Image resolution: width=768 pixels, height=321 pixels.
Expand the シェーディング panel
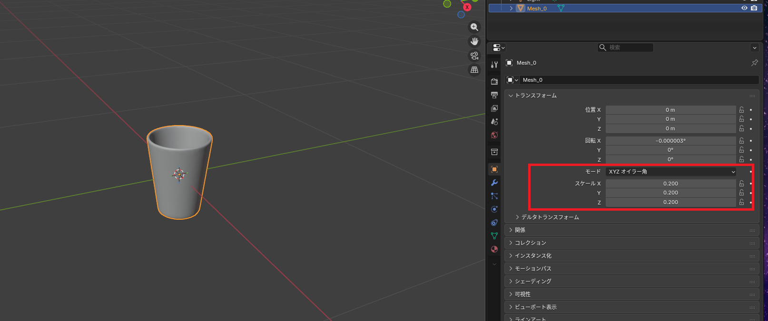[511, 282]
